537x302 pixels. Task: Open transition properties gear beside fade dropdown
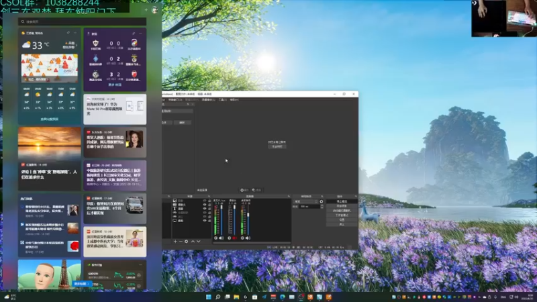(322, 202)
